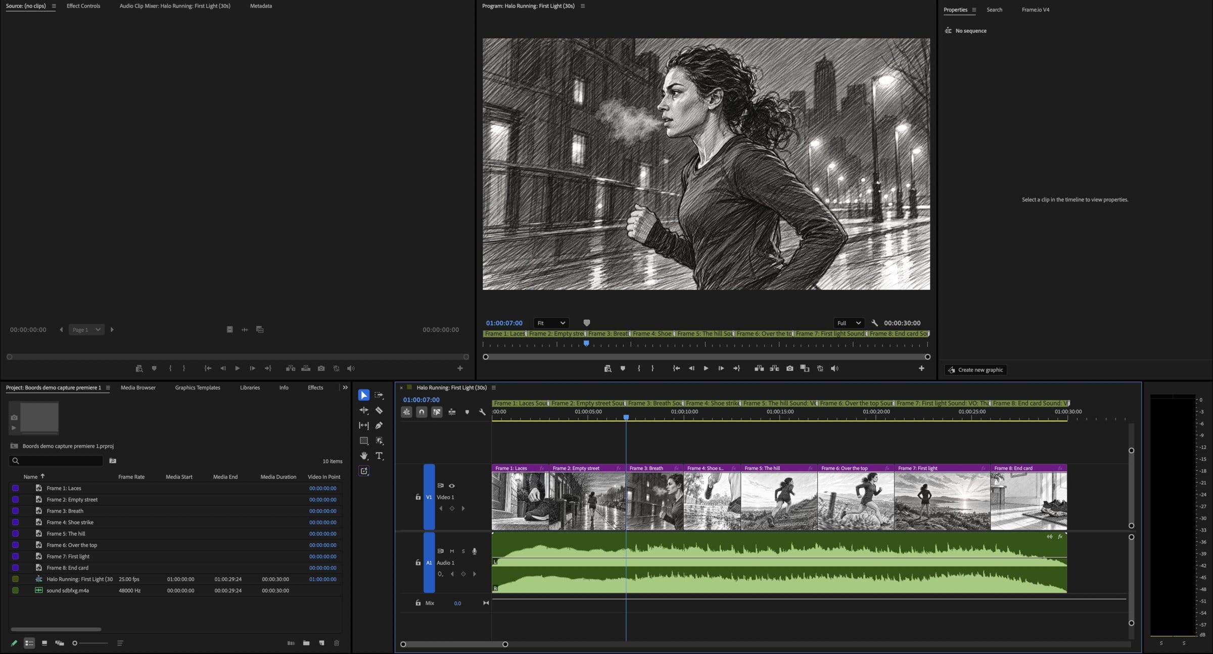Mute the Audio 1 track
This screenshot has width=1213, height=654.
click(x=452, y=551)
